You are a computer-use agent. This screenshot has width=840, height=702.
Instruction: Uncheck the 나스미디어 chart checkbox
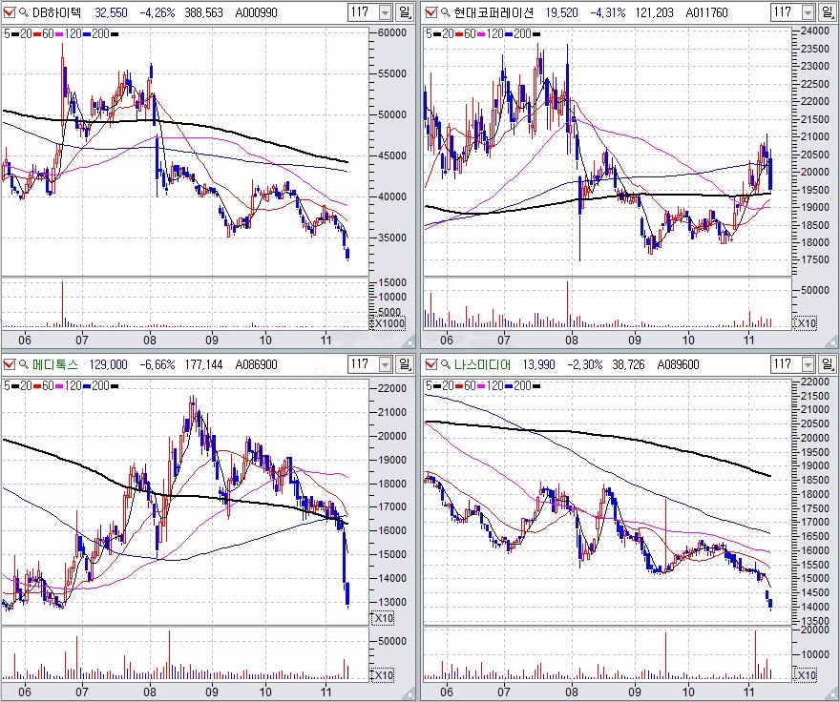coord(430,364)
